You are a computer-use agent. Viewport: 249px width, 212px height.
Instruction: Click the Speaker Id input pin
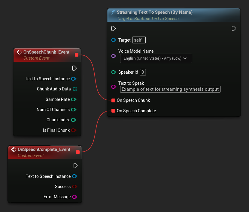(114, 72)
